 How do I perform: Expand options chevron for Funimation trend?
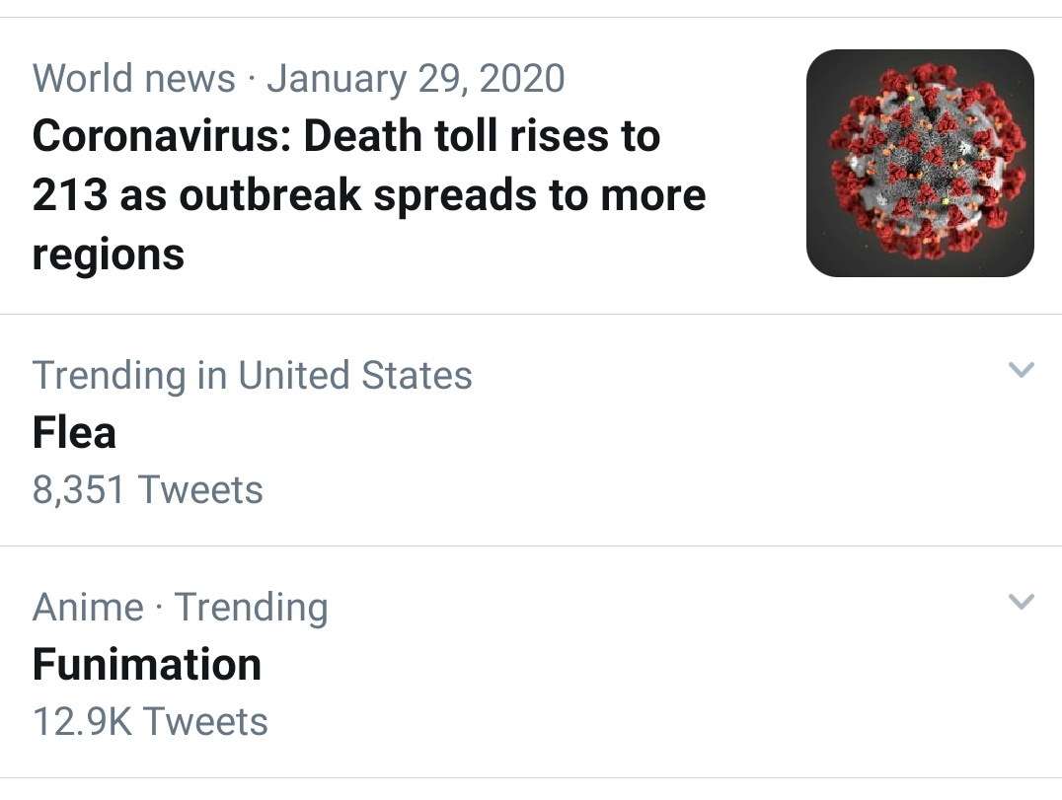[1021, 601]
